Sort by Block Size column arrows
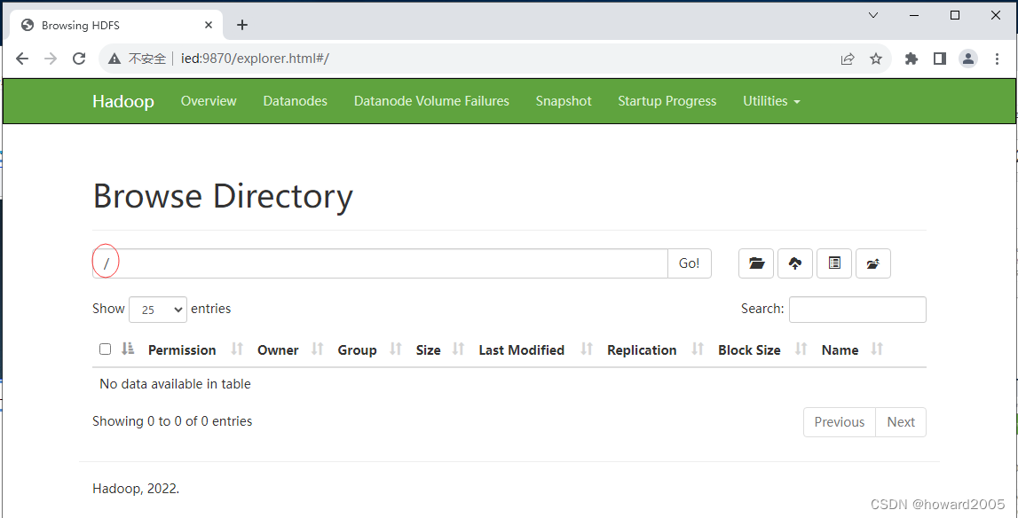 (801, 349)
